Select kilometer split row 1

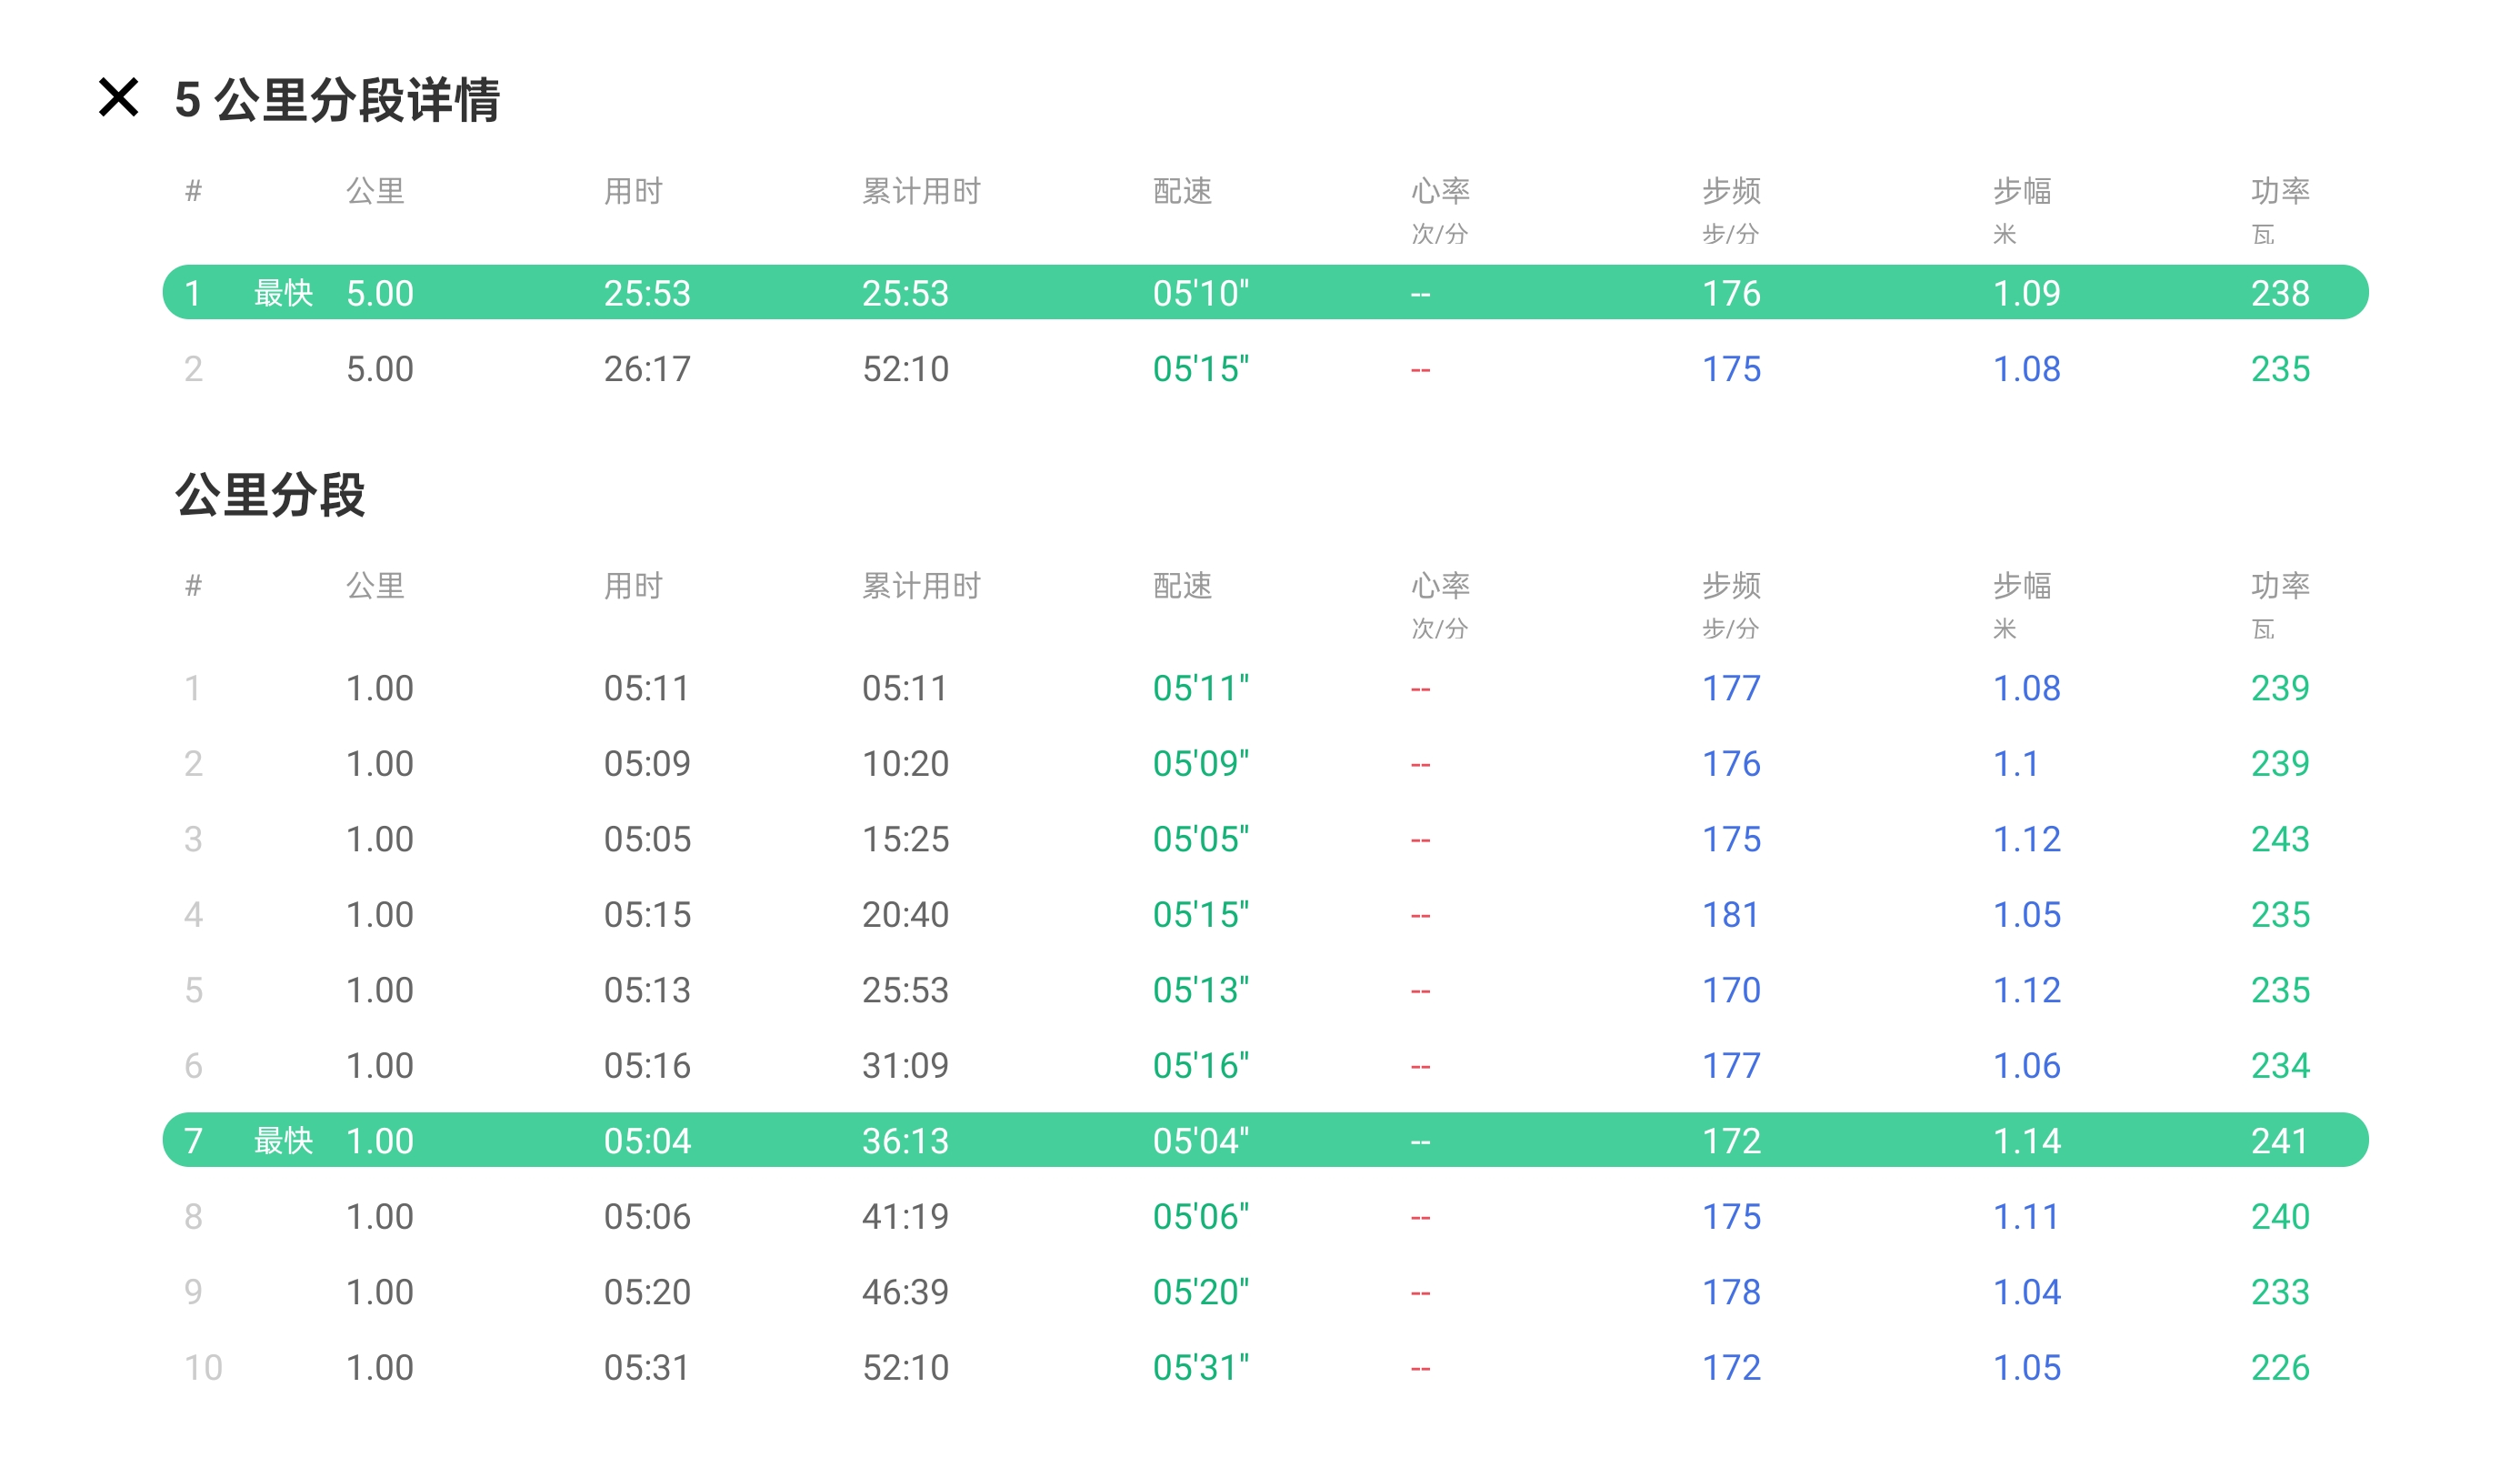(x=1264, y=688)
